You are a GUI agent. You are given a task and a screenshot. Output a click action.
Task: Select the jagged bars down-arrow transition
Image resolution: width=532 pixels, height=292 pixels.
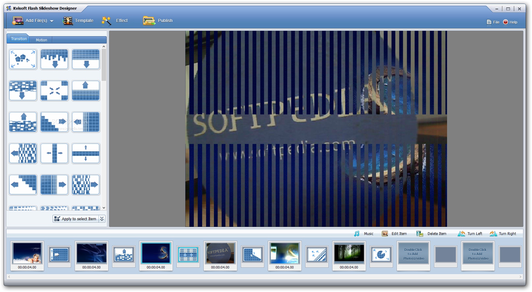[54, 59]
